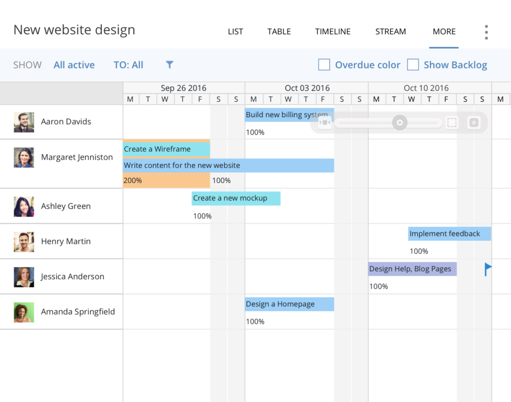Select the Implement feedback task bar
Image resolution: width=511 pixels, height=402 pixels.
[449, 234]
